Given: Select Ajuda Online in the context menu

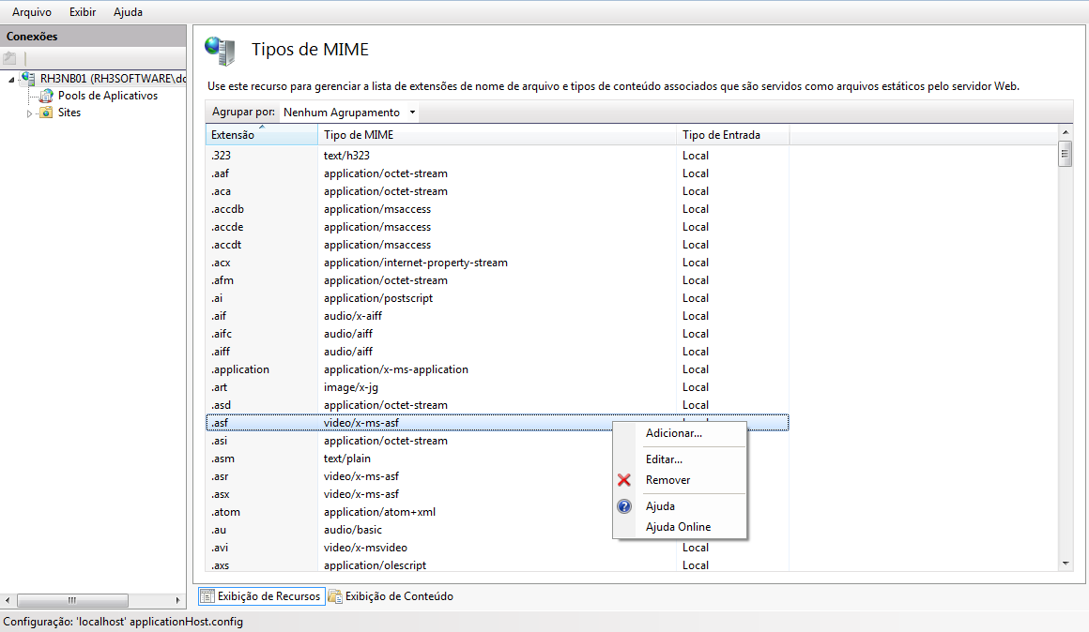Looking at the screenshot, I should click(678, 527).
